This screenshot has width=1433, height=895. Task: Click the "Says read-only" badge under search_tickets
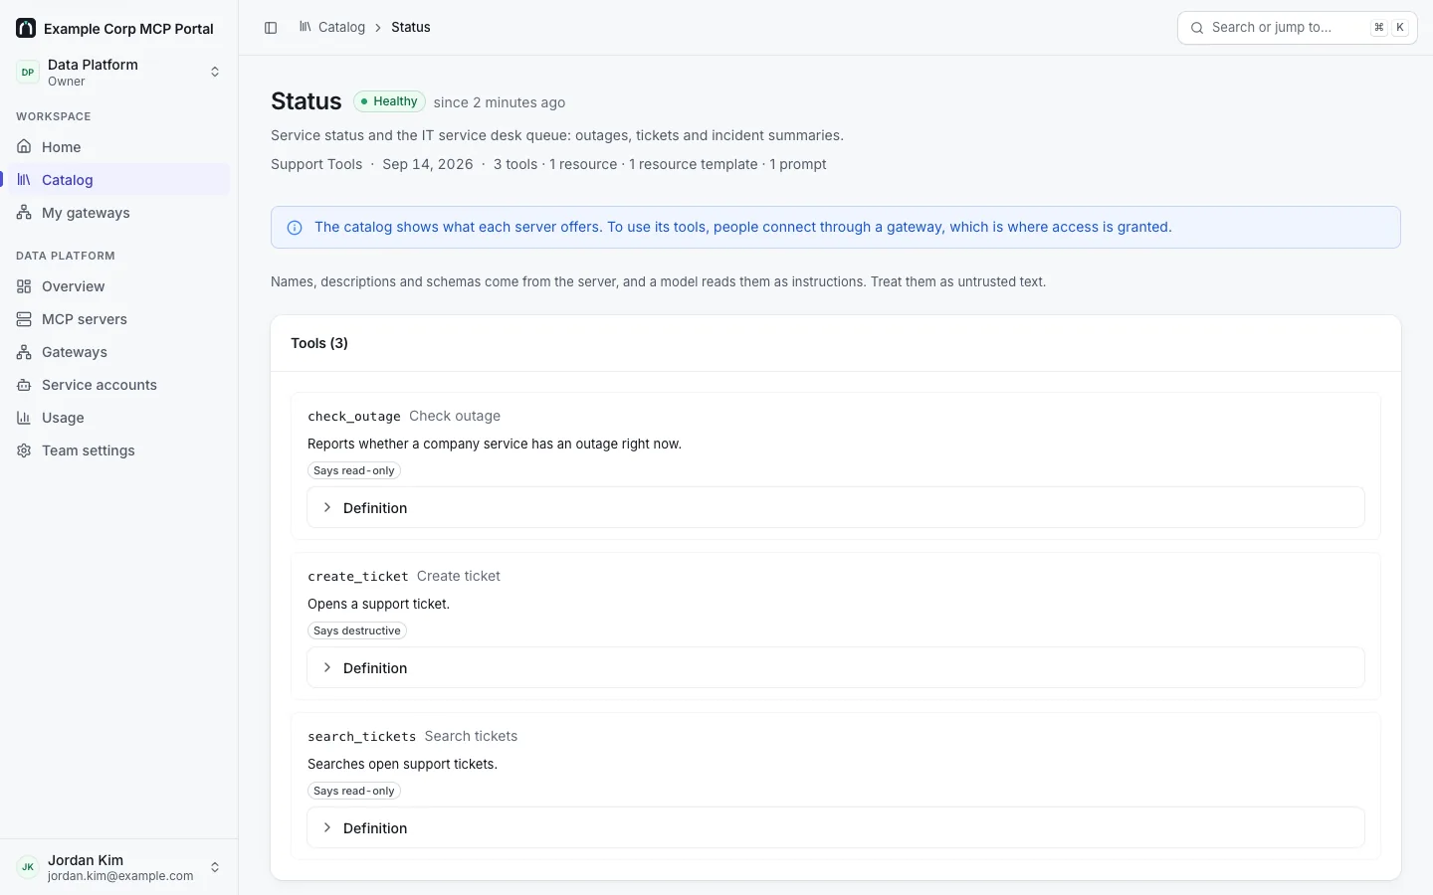(x=354, y=791)
